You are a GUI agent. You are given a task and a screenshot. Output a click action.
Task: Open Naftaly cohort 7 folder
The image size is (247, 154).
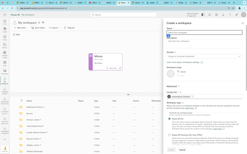pos(34,145)
